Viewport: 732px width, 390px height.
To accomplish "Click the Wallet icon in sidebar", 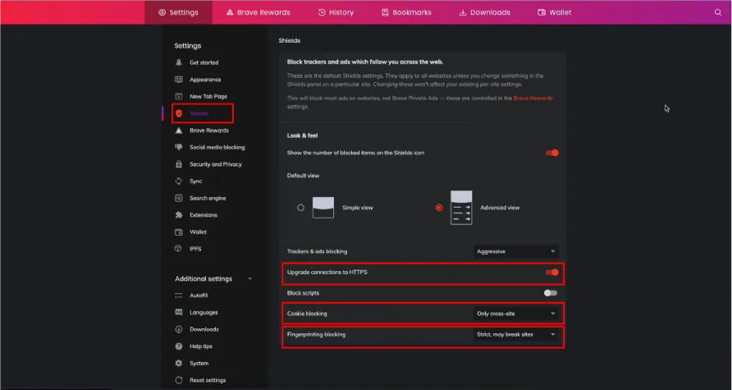I will coord(179,232).
